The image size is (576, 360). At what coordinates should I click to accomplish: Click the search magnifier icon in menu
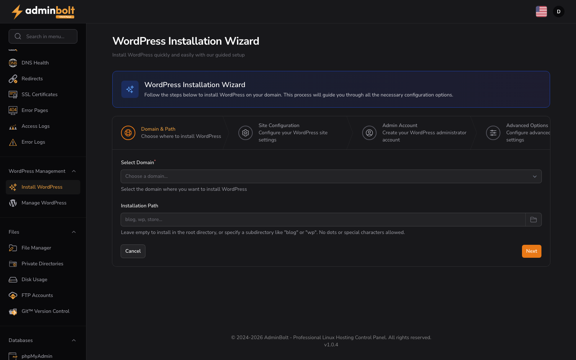(x=18, y=36)
